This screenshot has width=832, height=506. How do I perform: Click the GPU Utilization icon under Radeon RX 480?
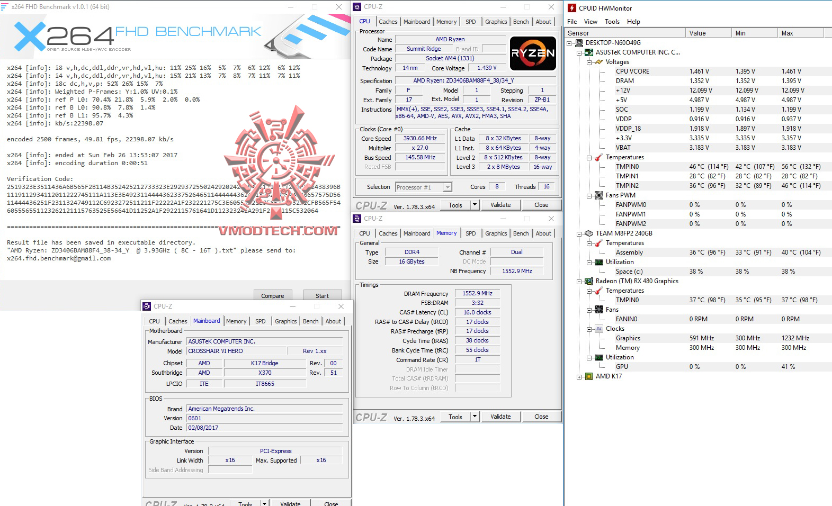tap(599, 357)
